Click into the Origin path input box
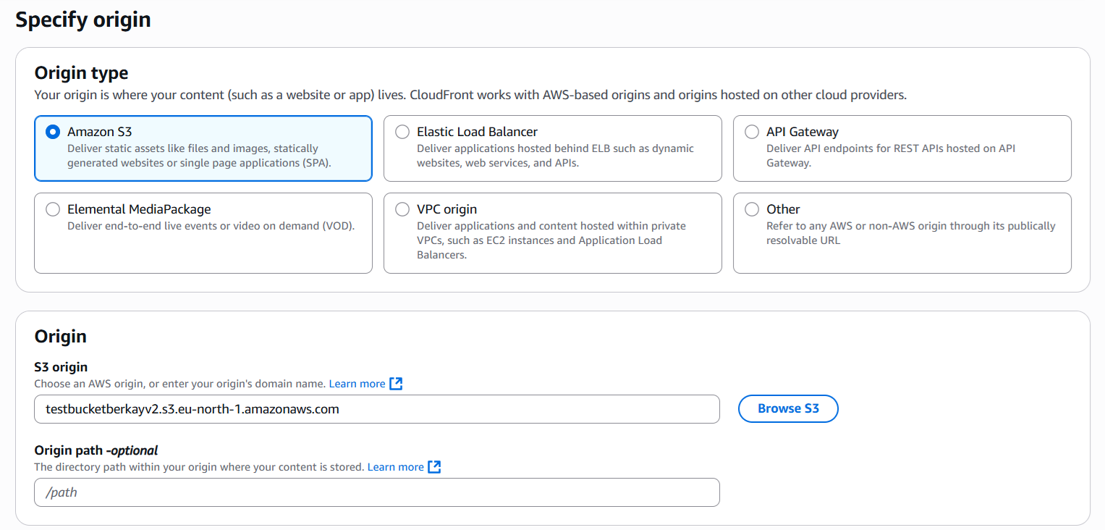Image resolution: width=1105 pixels, height=530 pixels. [376, 492]
